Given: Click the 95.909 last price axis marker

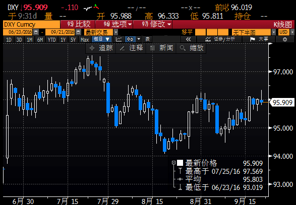Looking at the screenshot, I should [x=282, y=102].
